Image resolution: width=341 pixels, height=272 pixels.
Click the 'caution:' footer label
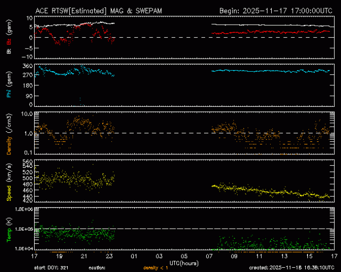coord(97,268)
